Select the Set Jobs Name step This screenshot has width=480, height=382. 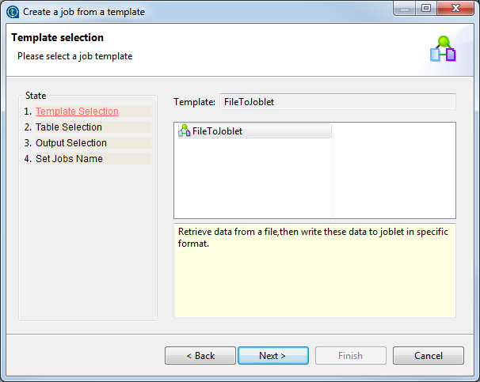69,159
